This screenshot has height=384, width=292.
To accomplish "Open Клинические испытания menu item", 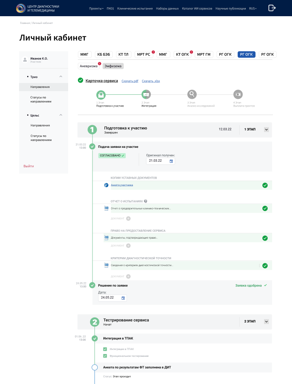I will [135, 9].
